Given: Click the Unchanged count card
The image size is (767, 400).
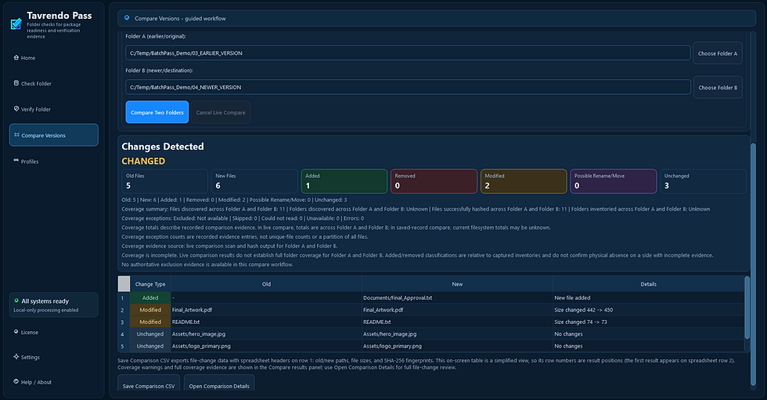Looking at the screenshot, I should pos(703,181).
